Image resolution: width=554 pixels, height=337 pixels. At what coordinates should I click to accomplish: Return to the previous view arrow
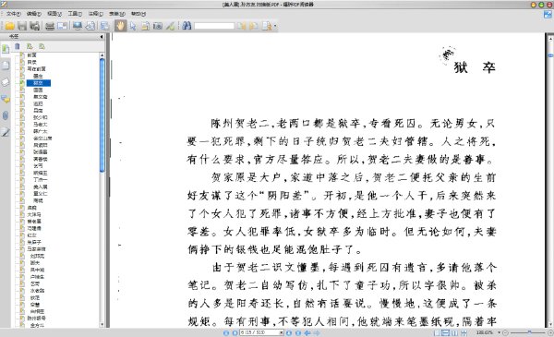307,332
